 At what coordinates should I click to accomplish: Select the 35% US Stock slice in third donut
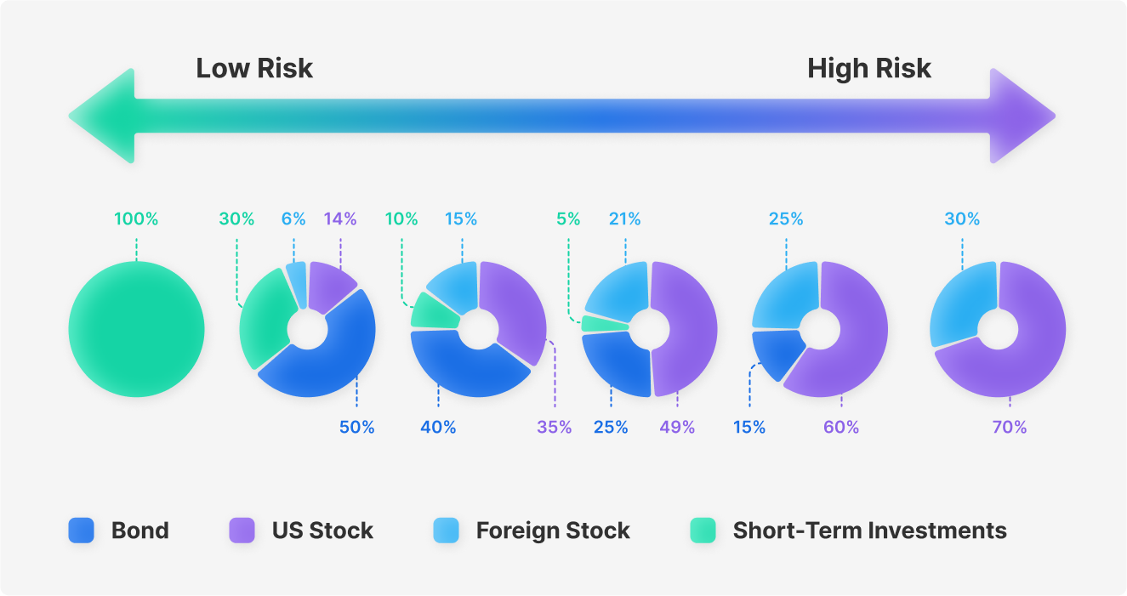(519, 310)
